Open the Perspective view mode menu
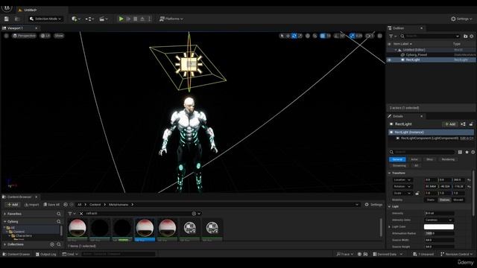 coord(24,36)
